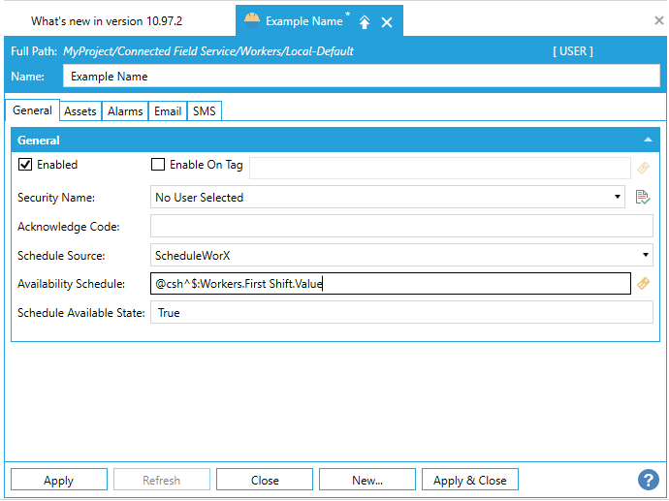Click the Name text field
The image size is (669, 501).
click(361, 77)
